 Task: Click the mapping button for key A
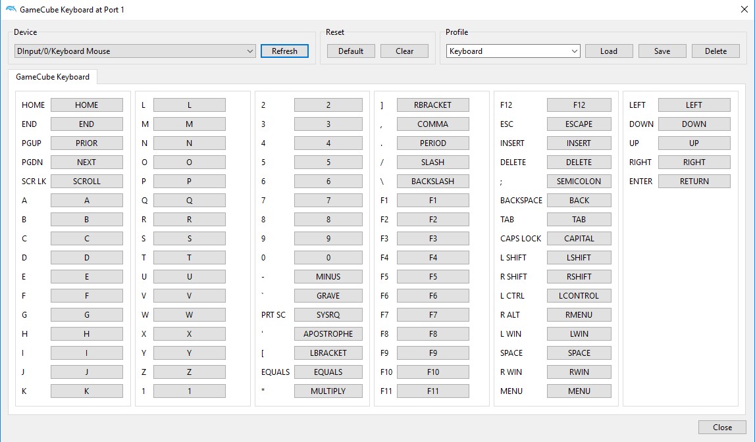(87, 200)
